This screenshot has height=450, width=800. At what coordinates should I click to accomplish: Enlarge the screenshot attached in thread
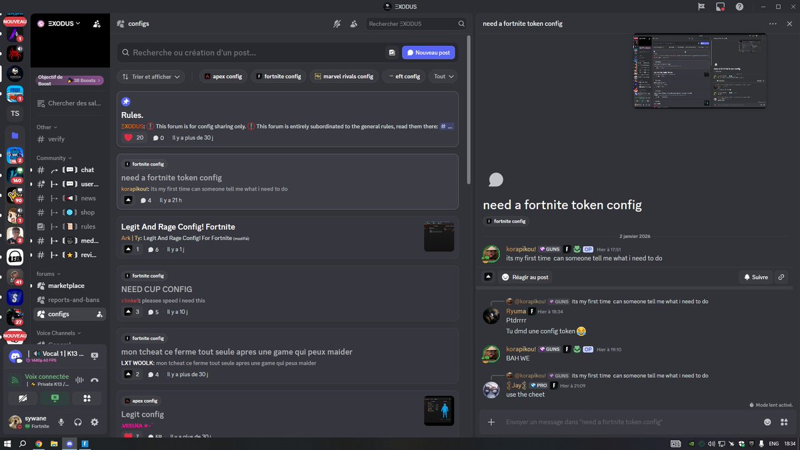click(x=699, y=71)
